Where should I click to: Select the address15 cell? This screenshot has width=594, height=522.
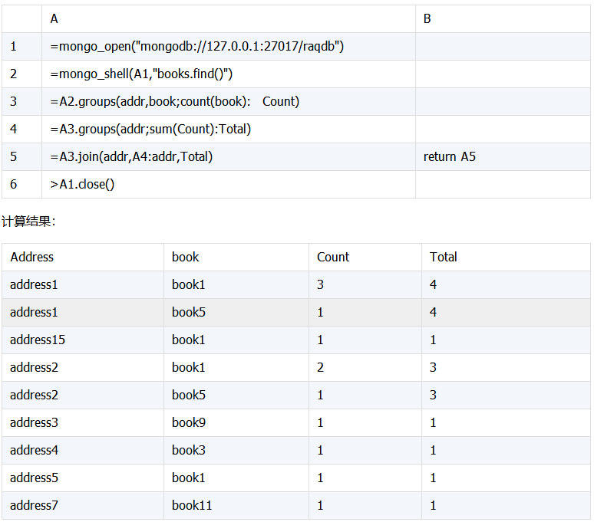point(37,340)
